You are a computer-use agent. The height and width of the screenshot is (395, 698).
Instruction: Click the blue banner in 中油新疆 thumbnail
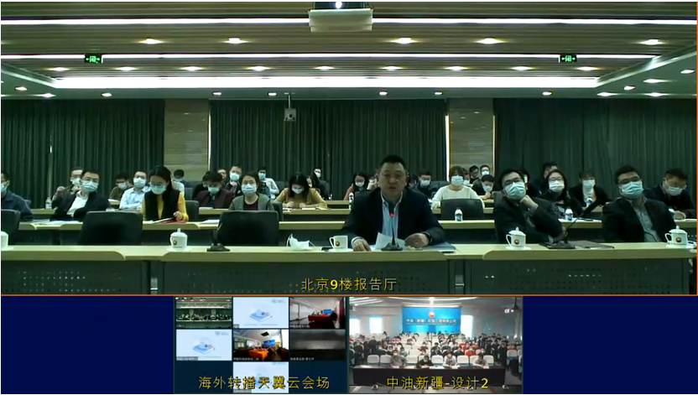[x=431, y=320]
